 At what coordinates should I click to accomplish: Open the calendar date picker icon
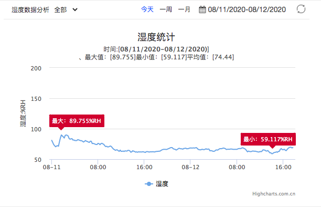pyautogui.click(x=202, y=9)
